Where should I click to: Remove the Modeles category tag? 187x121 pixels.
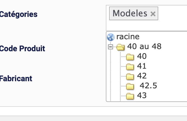153,14
